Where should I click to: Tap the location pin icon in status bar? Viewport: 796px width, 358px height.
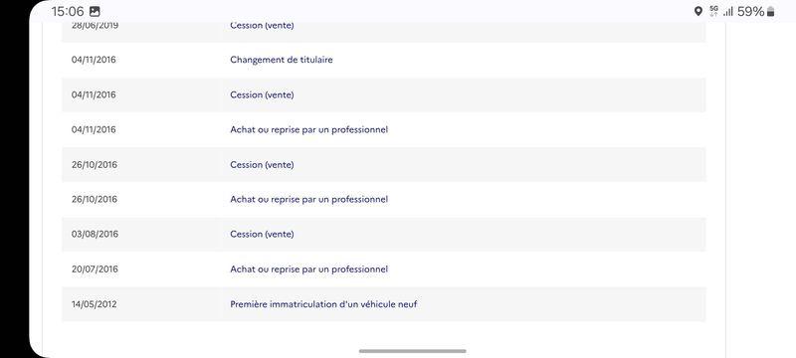[698, 12]
